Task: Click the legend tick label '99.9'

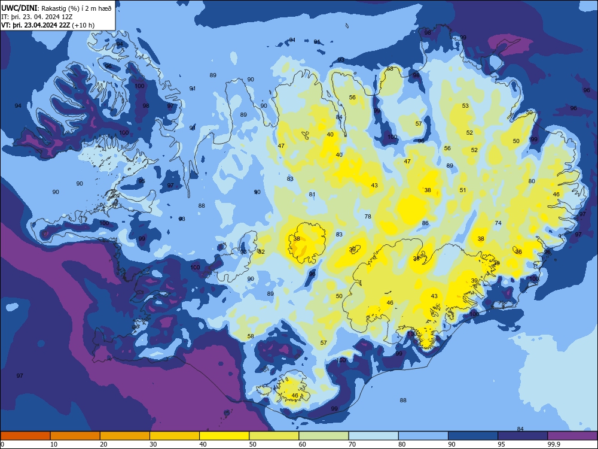Action: [554, 444]
